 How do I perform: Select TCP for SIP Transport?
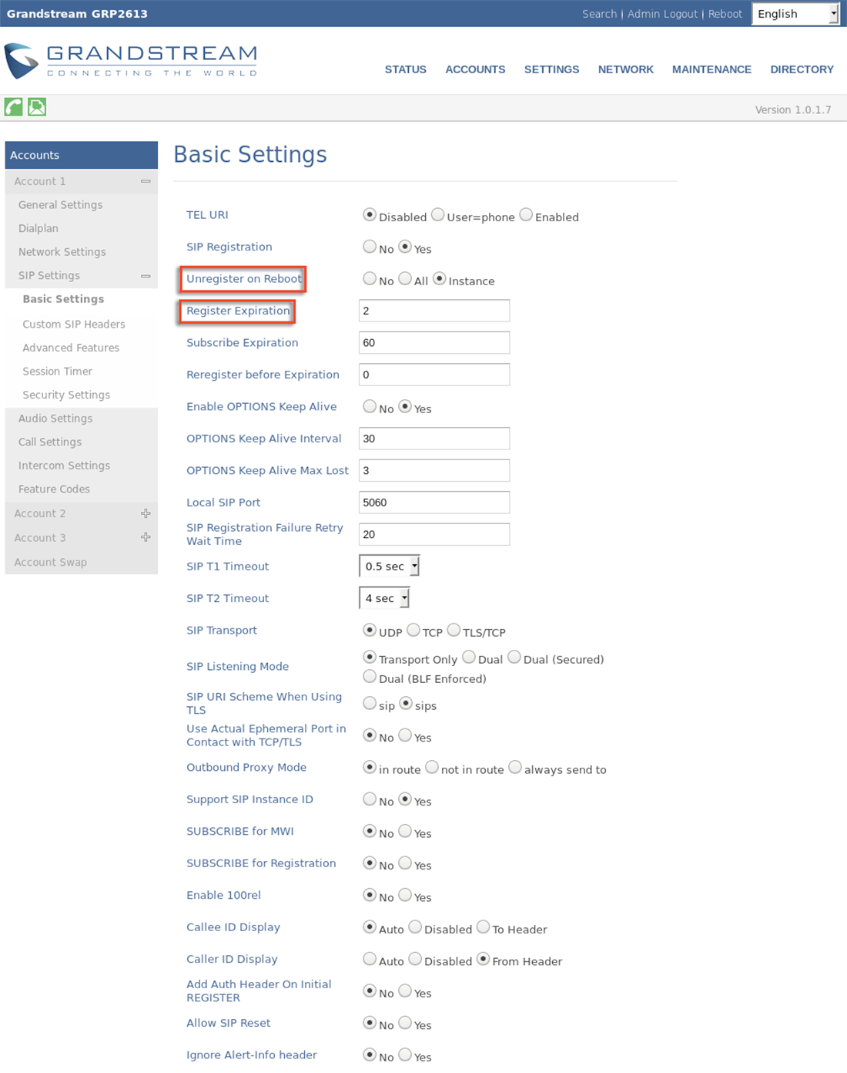point(413,631)
